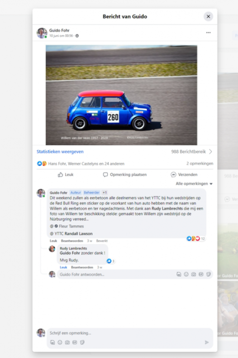Show reactions list from Hans Fohr and others
The width and height of the screenshot is (238, 358).
click(86, 164)
